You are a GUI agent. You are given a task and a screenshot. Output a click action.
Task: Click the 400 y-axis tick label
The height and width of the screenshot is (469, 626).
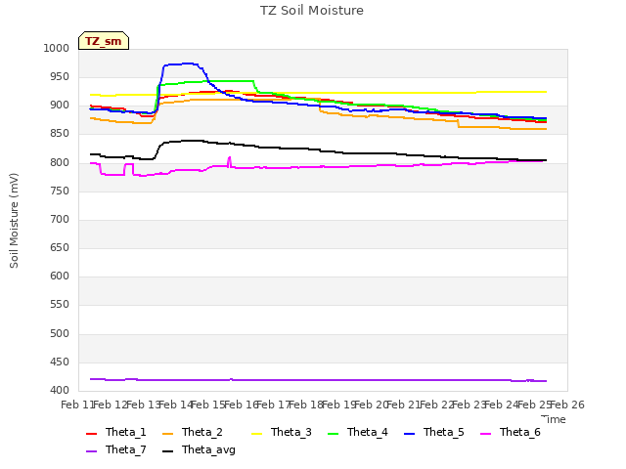(60, 390)
